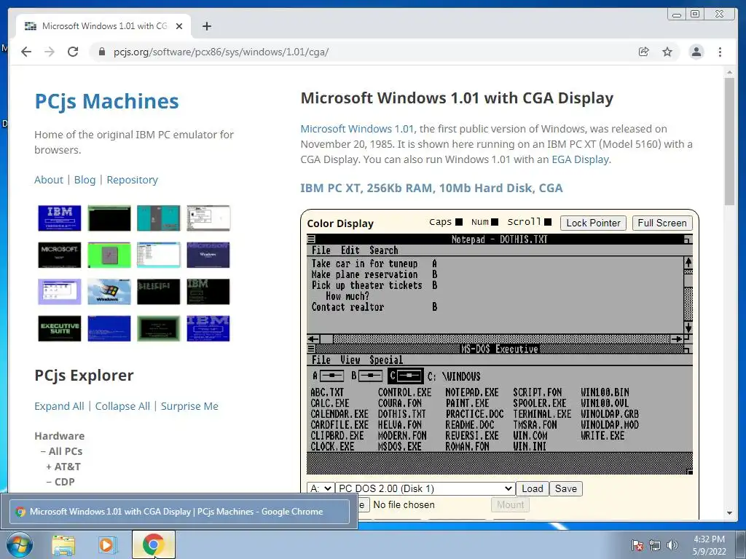Select REVERSI.EXE in the file list
This screenshot has height=559, width=746.
[x=471, y=436]
